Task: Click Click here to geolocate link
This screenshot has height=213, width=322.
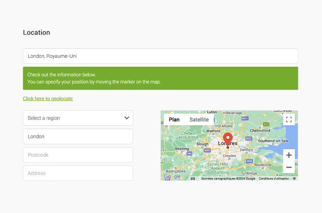Action: click(x=48, y=98)
